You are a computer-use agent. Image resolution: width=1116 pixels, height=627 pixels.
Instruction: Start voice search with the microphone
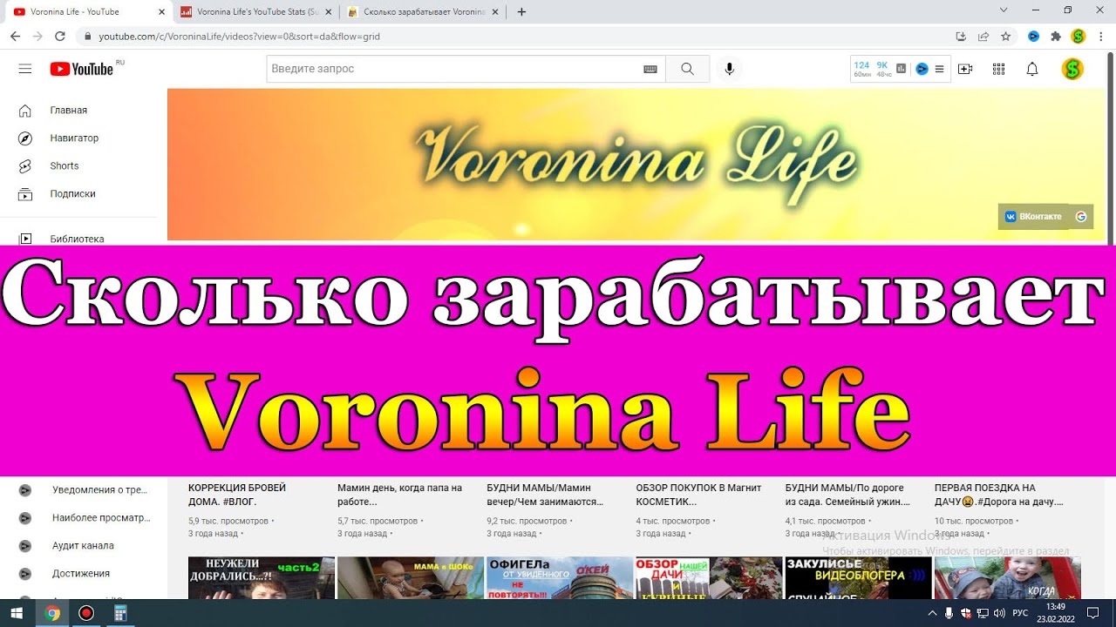[x=730, y=69]
